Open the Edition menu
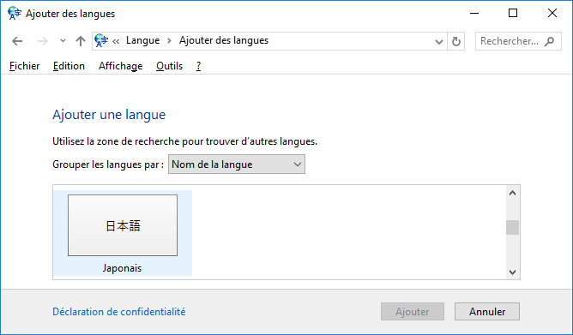The image size is (573, 335). point(69,66)
